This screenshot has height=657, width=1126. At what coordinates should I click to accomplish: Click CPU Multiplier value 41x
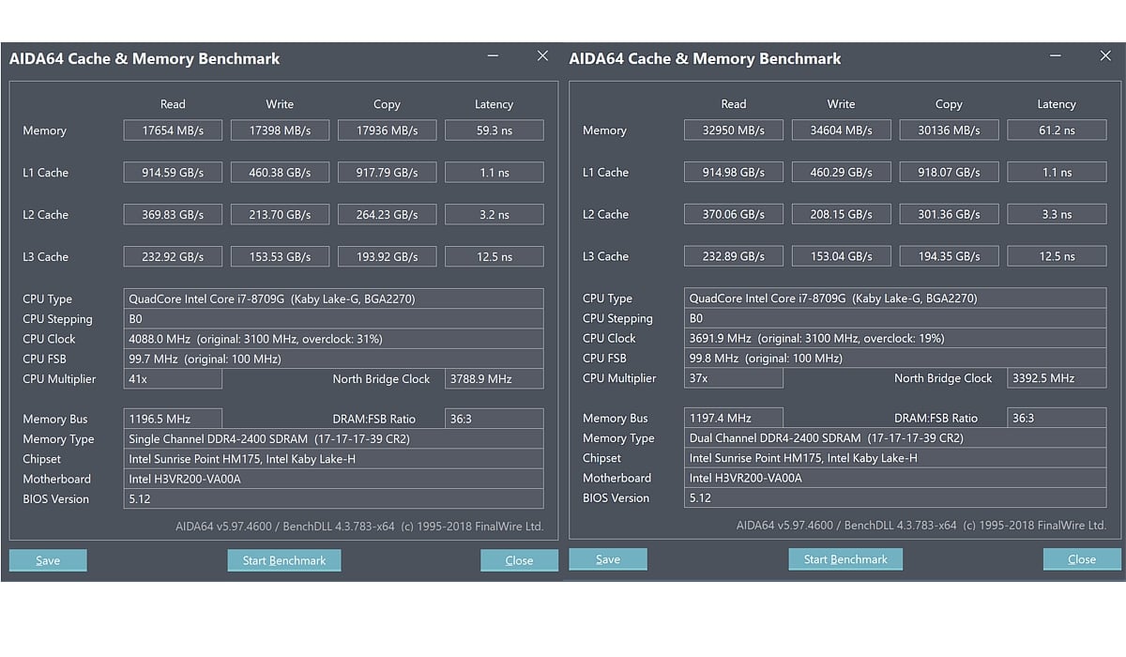coord(173,379)
